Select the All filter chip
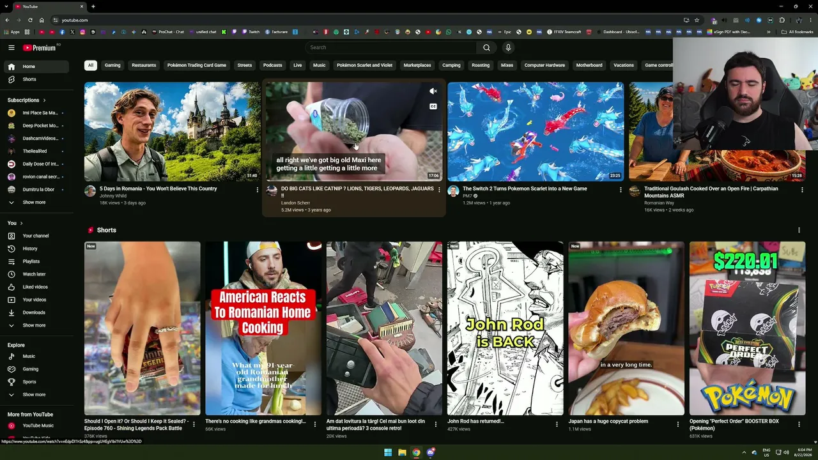 pos(91,65)
